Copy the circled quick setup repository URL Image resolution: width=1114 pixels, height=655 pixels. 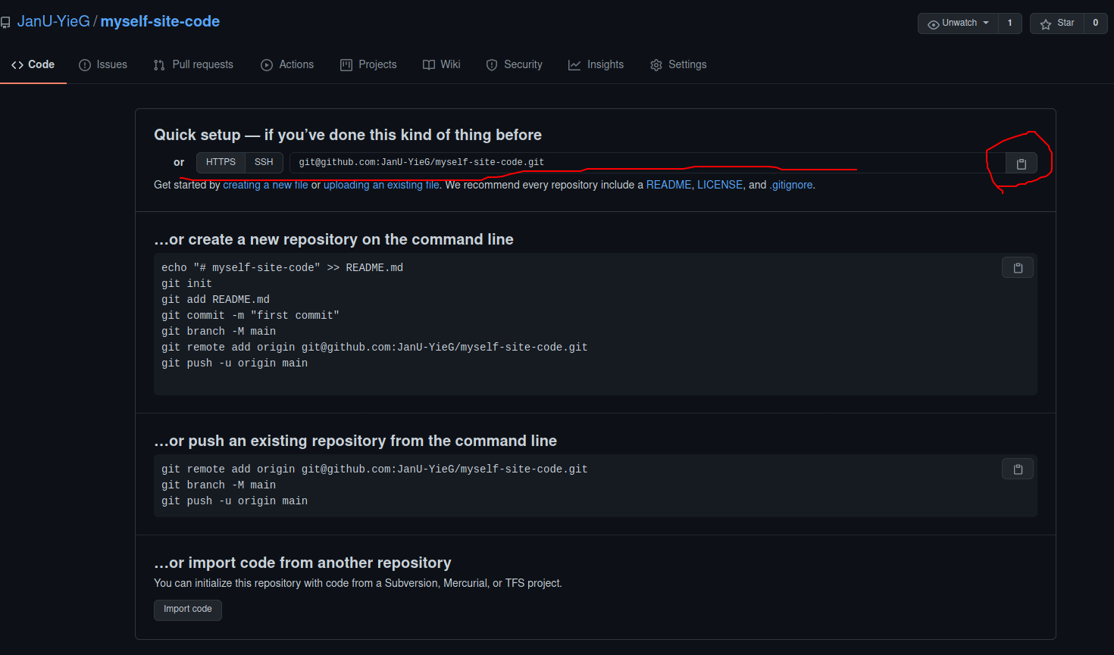tap(1021, 163)
